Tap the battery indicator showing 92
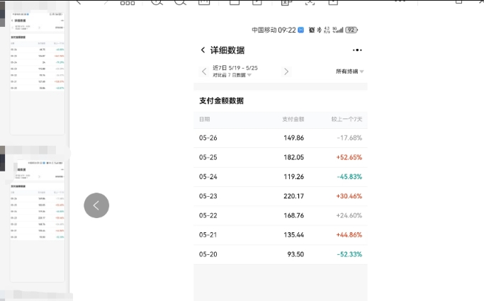The height and width of the screenshot is (301, 484). 351,30
